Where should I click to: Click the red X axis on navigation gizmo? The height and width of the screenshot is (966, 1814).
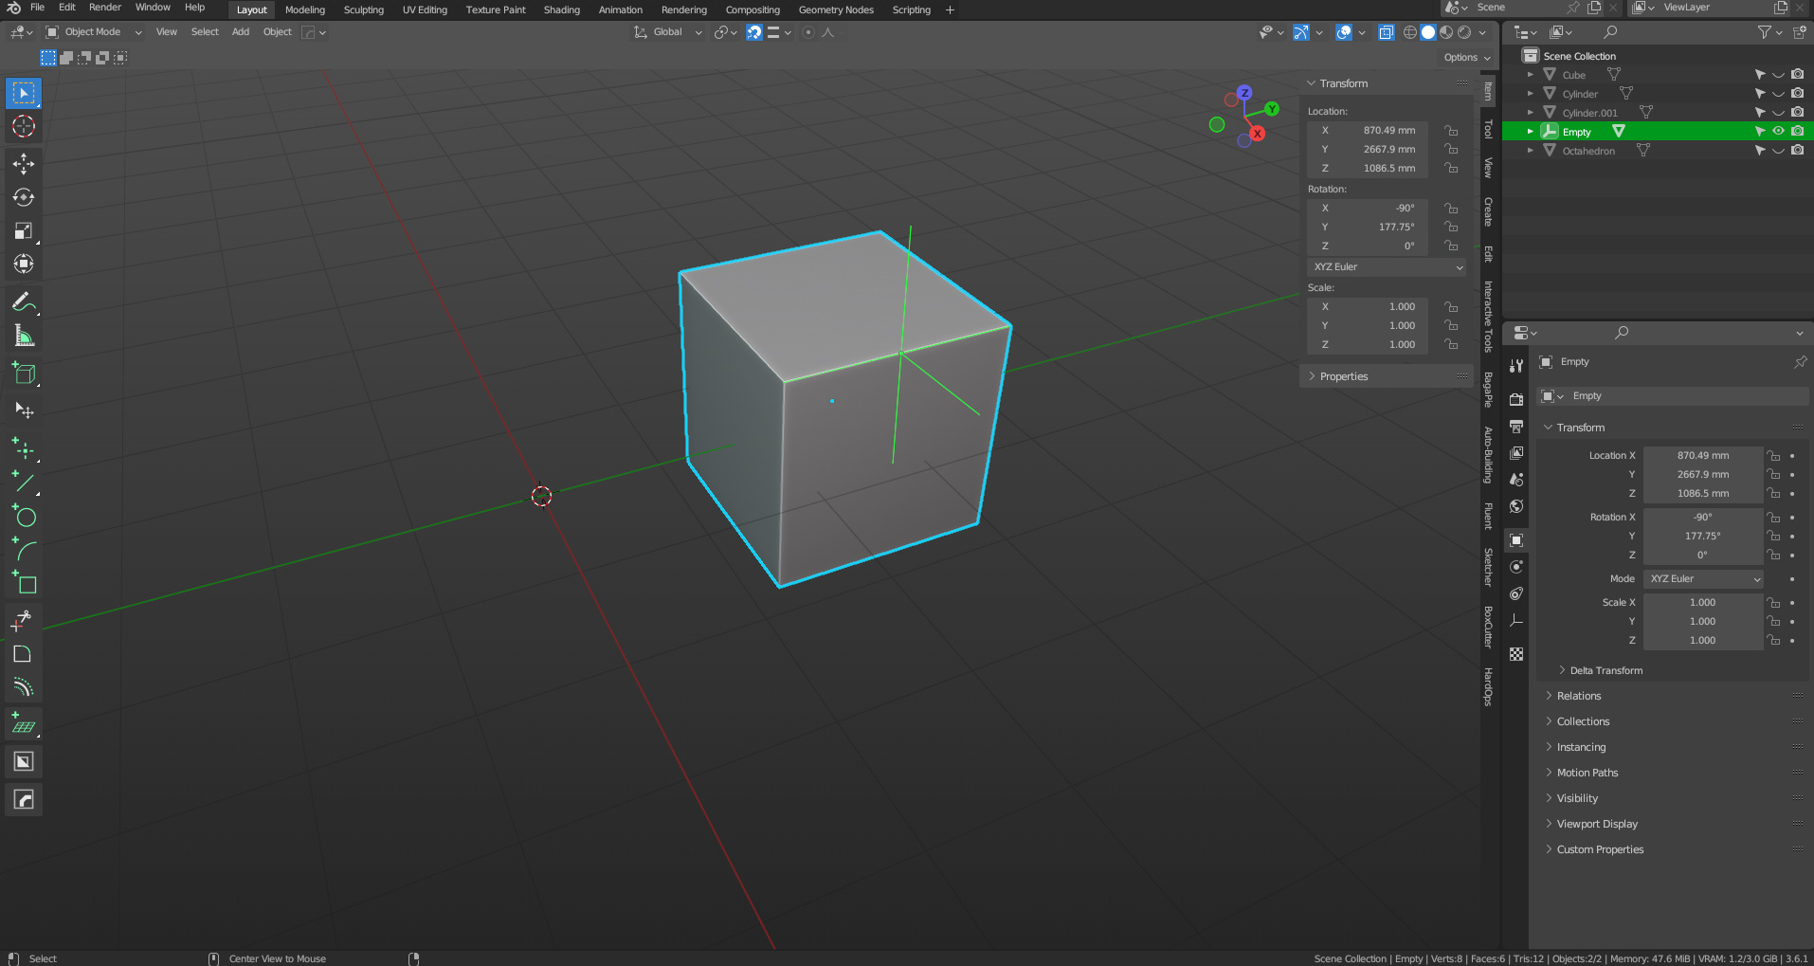[x=1258, y=134]
